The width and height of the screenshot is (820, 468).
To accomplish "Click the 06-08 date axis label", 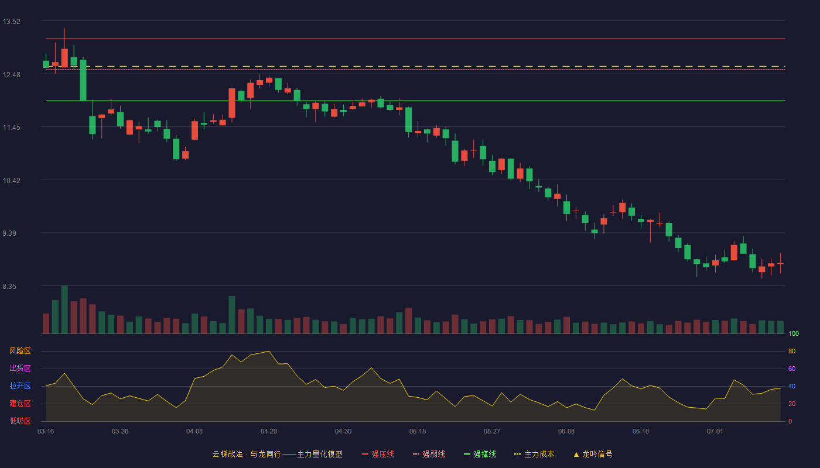I will point(566,431).
